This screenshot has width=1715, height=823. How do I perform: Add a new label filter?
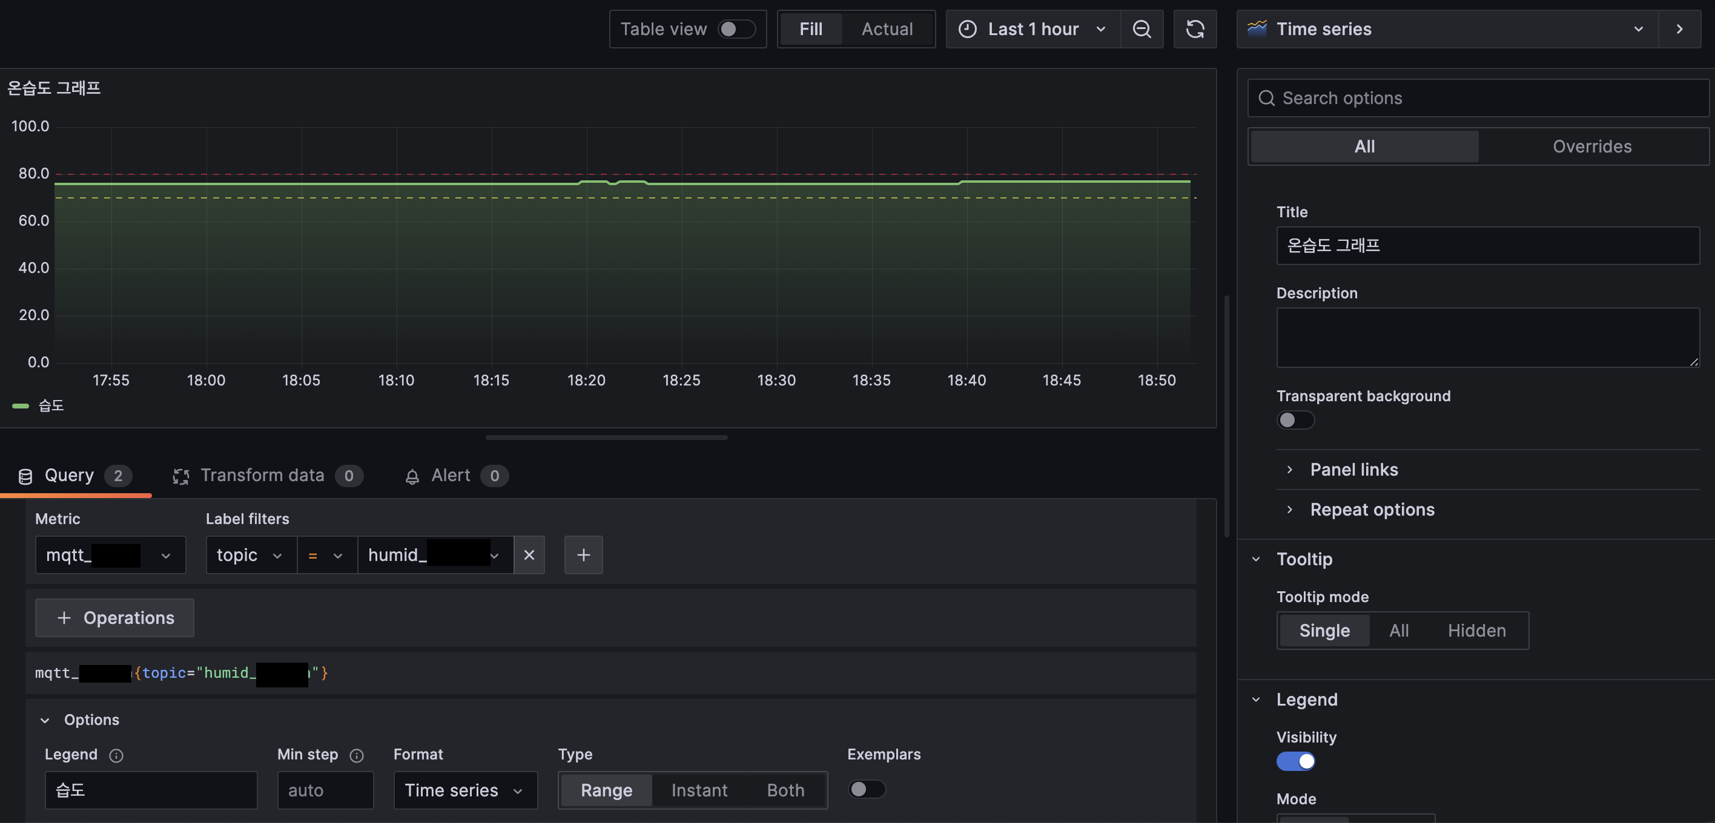pyautogui.click(x=583, y=555)
